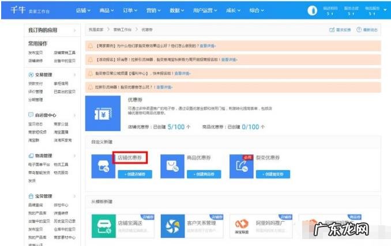Open the user avatar icon in header

point(312,10)
